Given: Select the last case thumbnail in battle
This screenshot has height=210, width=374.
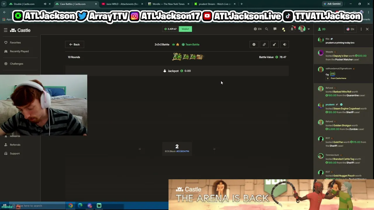Looking at the screenshot, I should (200, 57).
